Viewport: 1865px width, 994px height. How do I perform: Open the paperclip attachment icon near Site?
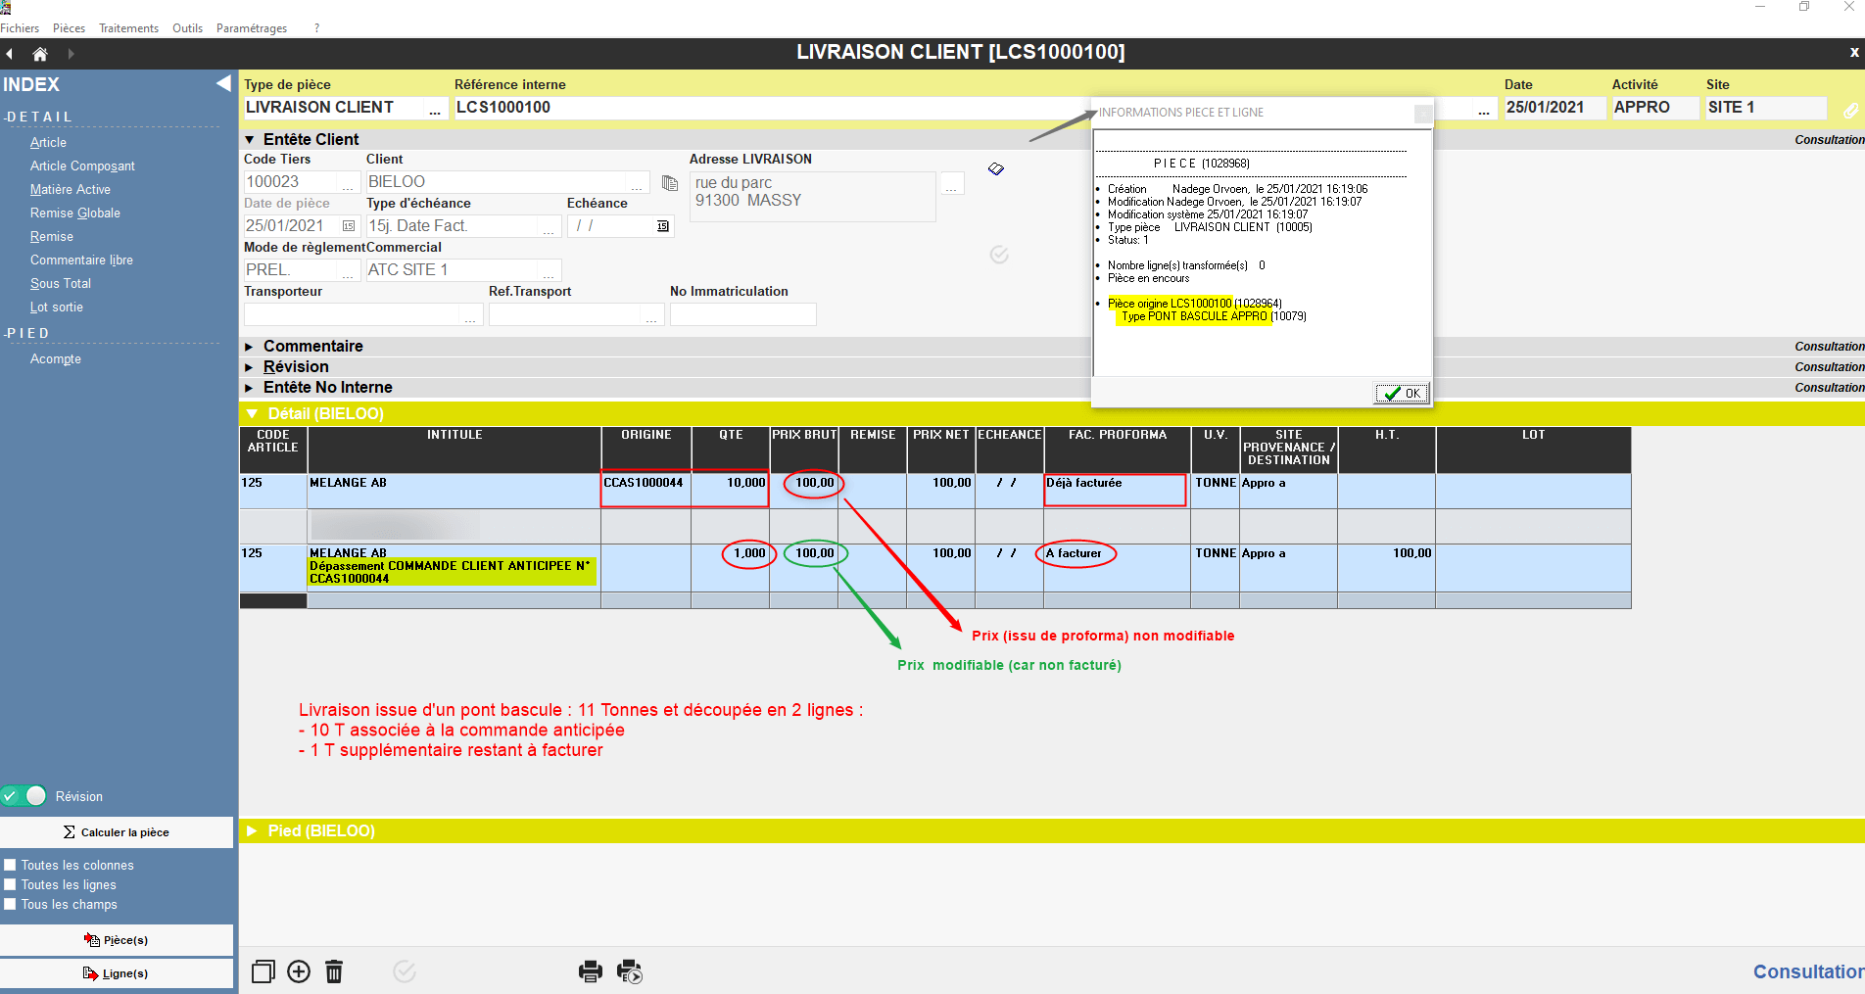[1850, 111]
